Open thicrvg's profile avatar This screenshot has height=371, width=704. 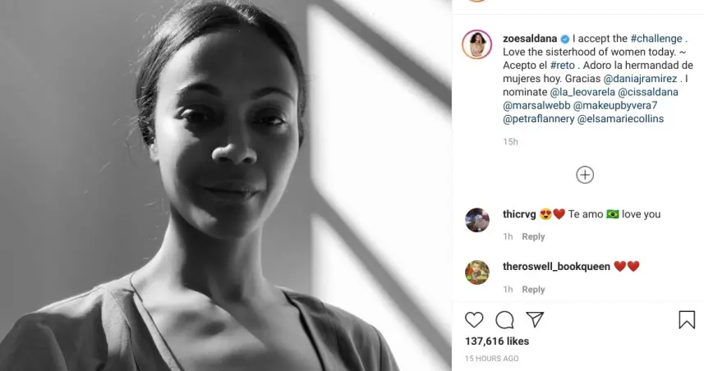click(477, 220)
